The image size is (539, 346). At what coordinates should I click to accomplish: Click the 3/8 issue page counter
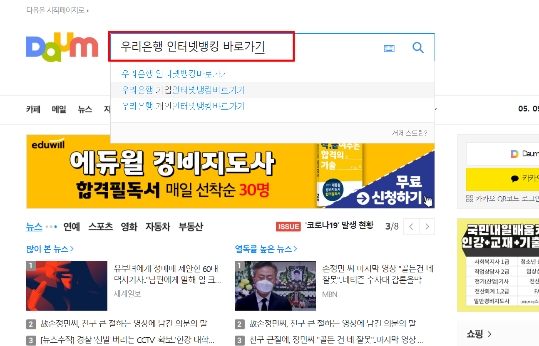pos(392,226)
